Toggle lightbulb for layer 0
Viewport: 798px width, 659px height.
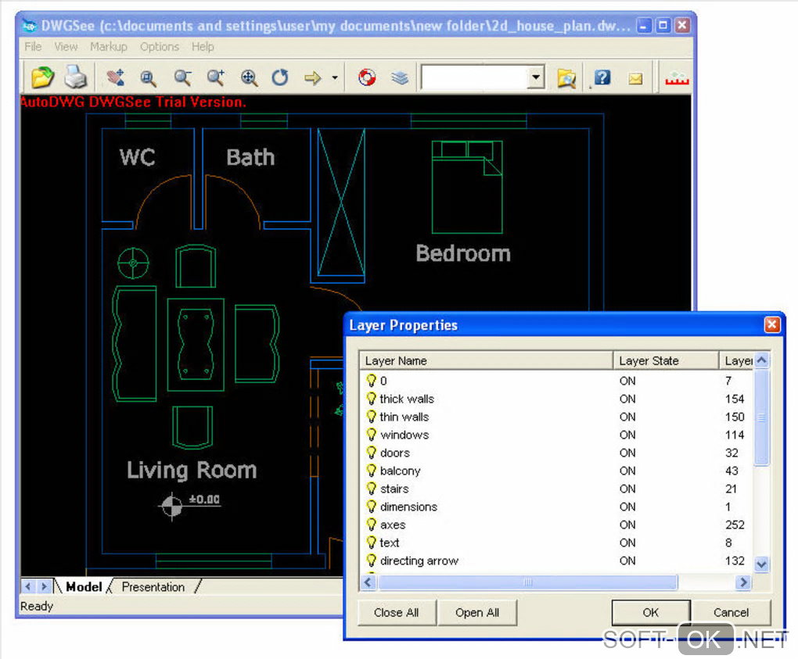tap(372, 381)
